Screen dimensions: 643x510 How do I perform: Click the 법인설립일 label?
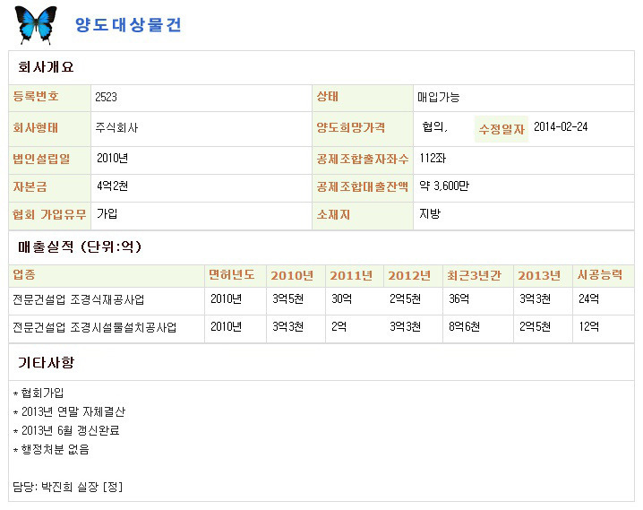tap(41, 159)
